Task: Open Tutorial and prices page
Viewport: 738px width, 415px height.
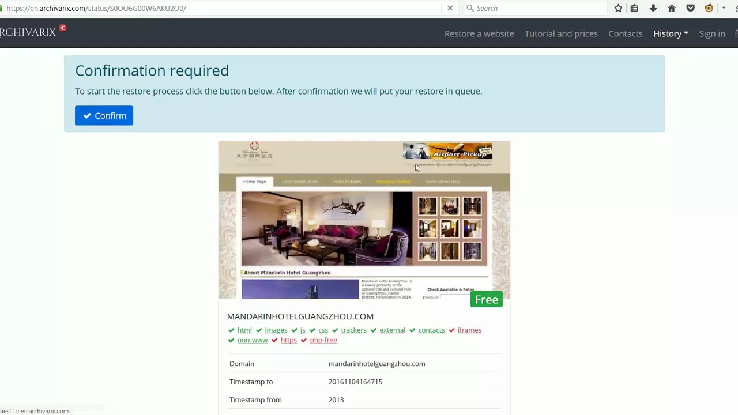Action: (561, 33)
